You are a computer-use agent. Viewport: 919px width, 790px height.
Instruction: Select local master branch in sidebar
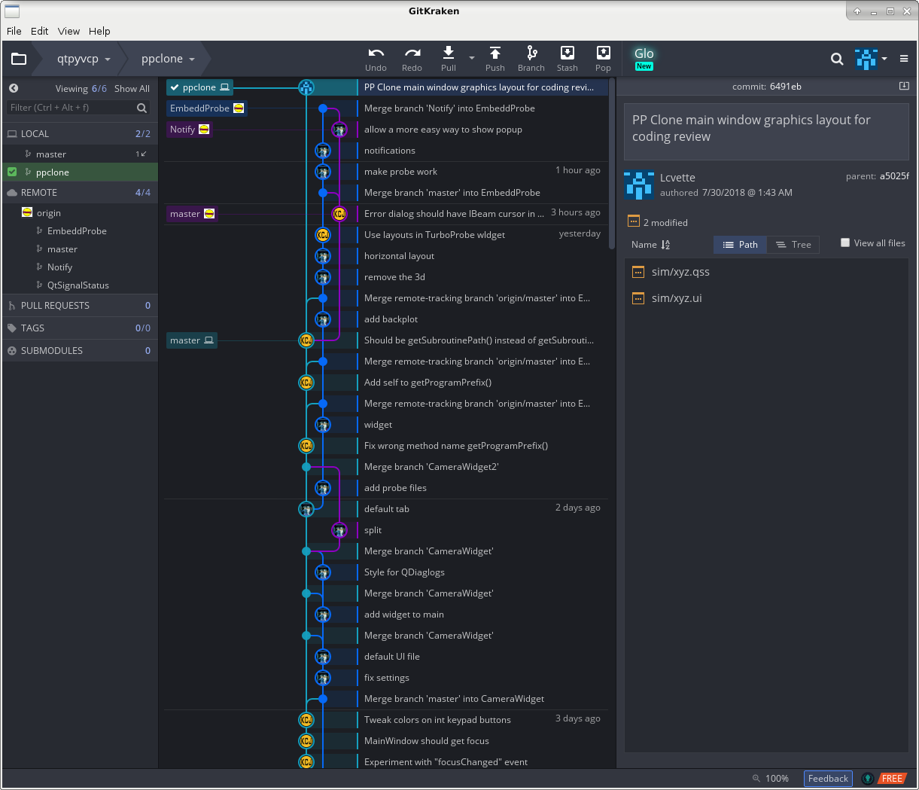[x=81, y=154]
